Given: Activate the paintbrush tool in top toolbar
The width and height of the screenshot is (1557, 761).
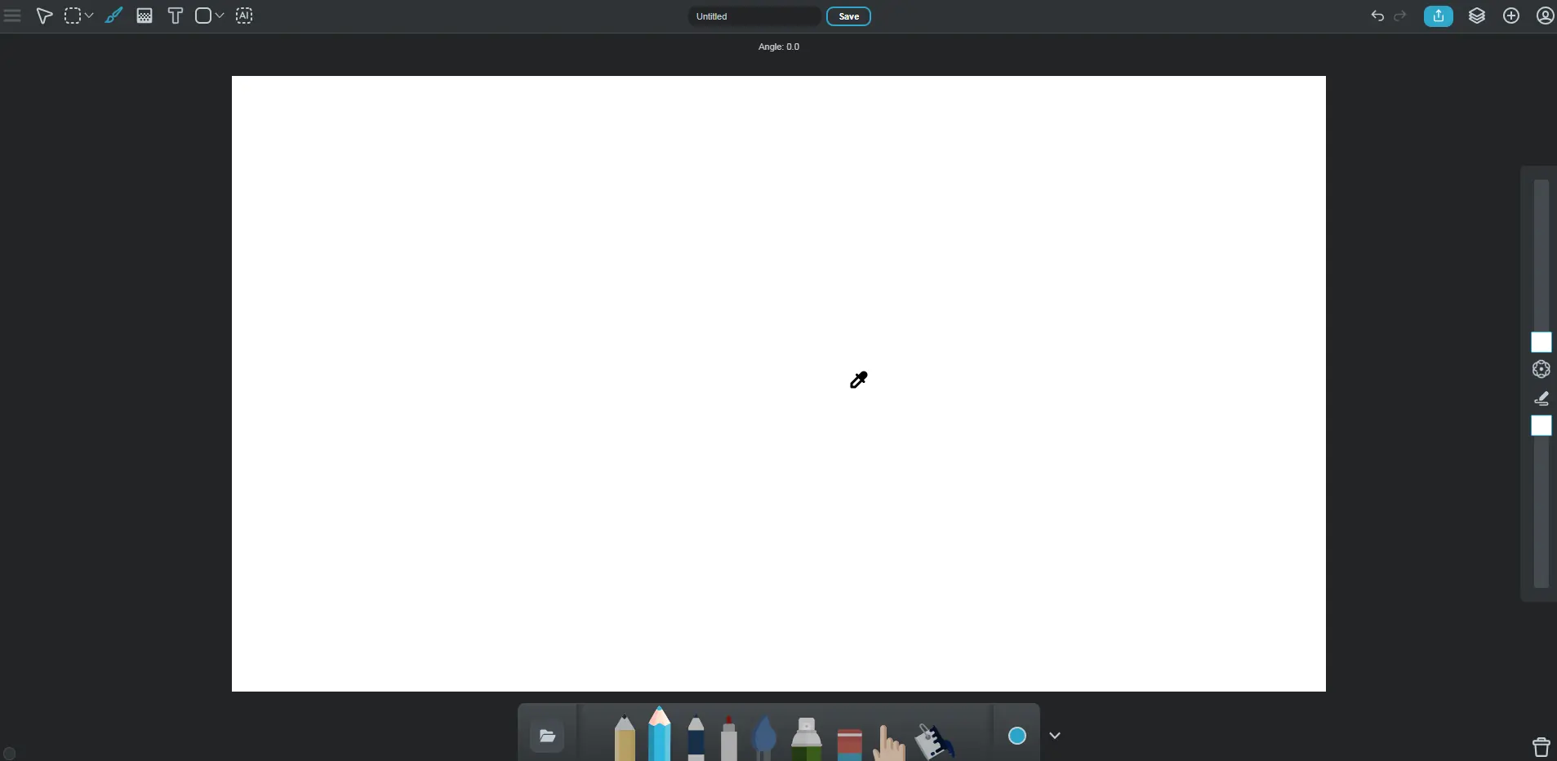Looking at the screenshot, I should point(113,16).
